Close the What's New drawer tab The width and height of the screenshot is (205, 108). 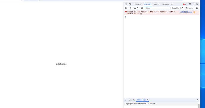click(148, 100)
